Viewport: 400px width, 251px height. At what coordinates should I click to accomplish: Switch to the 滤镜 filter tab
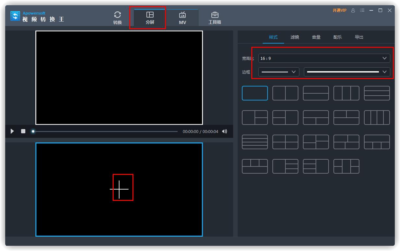point(294,37)
